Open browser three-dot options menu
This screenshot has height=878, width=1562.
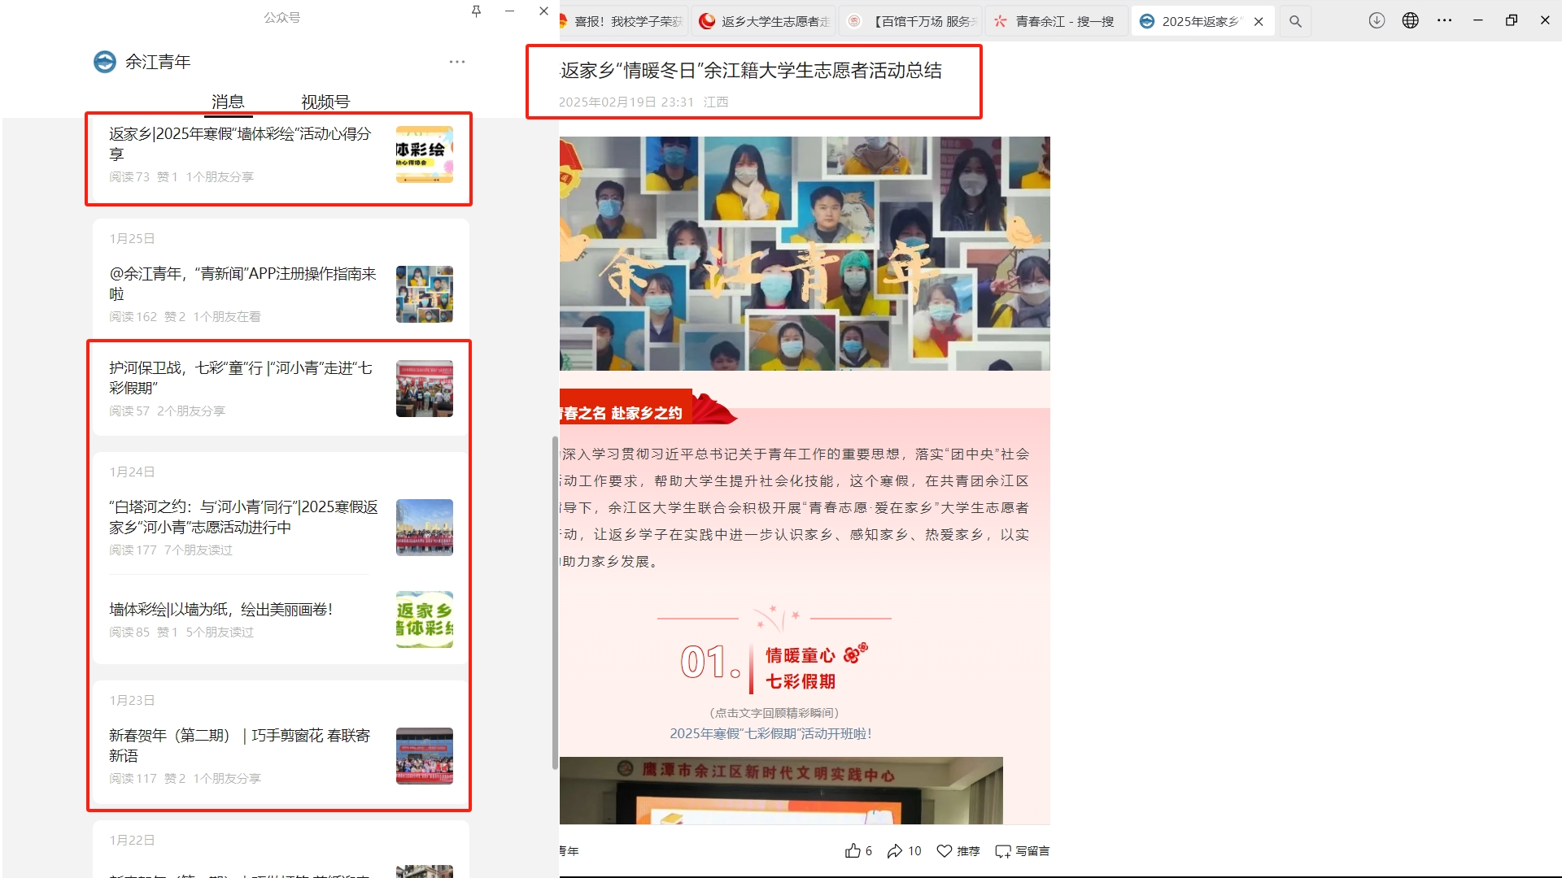(1444, 20)
